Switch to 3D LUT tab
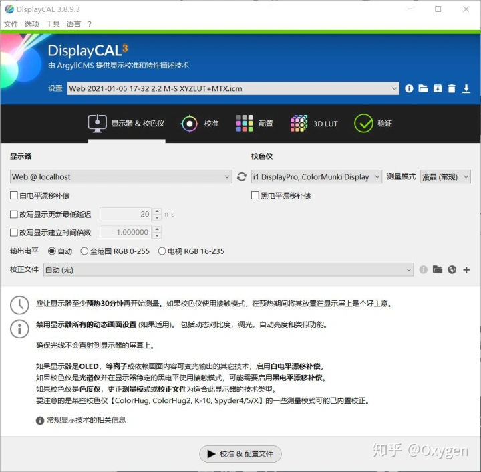This screenshot has height=472, width=481. click(314, 124)
